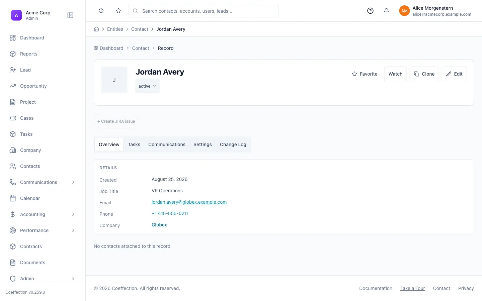
Task: Open Contracts in the sidebar
Action: 43,246
